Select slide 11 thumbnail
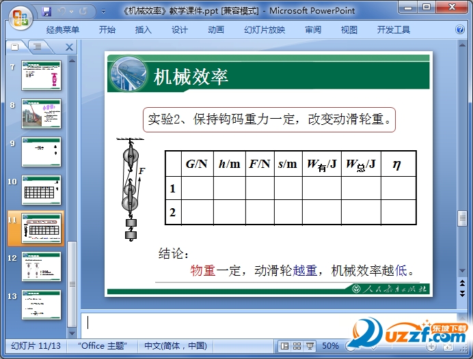Viewport: 473px width, 359px height. click(x=41, y=228)
